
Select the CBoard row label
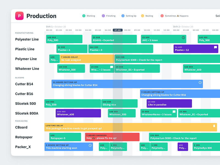(21, 127)
